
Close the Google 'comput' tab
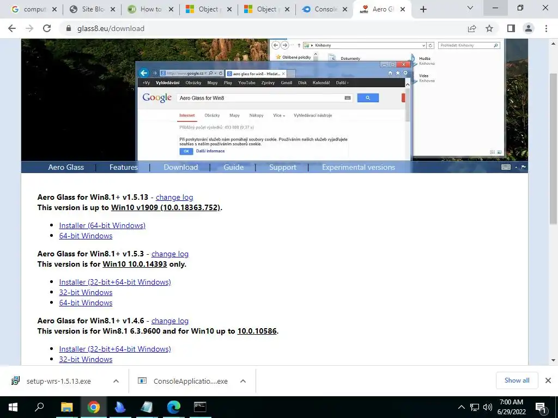click(x=54, y=9)
